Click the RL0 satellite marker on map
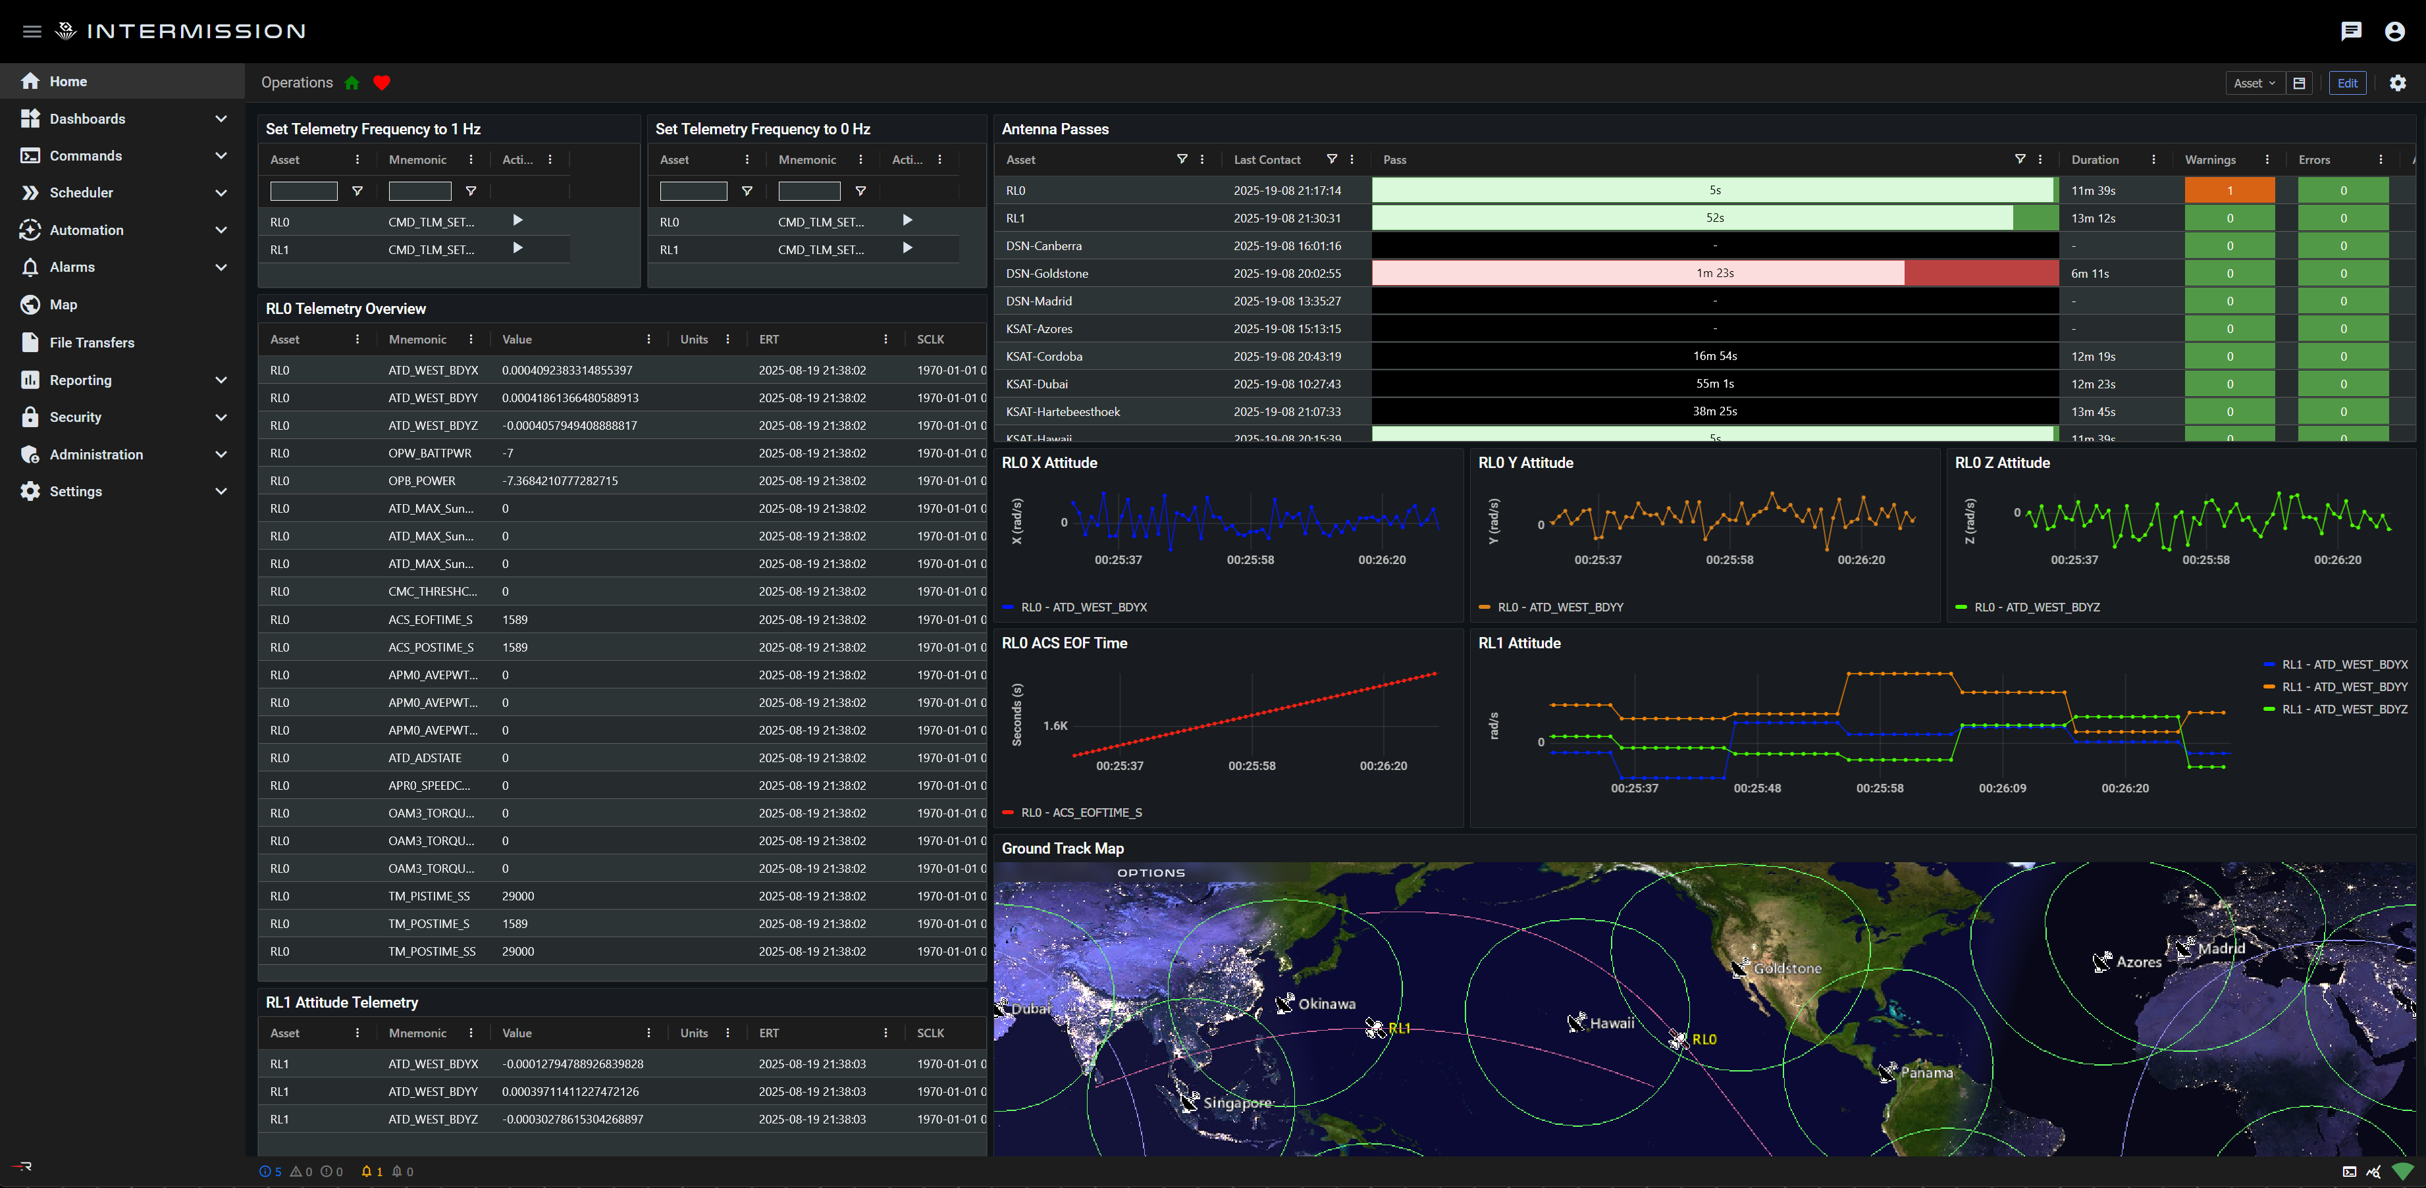The height and width of the screenshot is (1188, 2426). click(1678, 1039)
